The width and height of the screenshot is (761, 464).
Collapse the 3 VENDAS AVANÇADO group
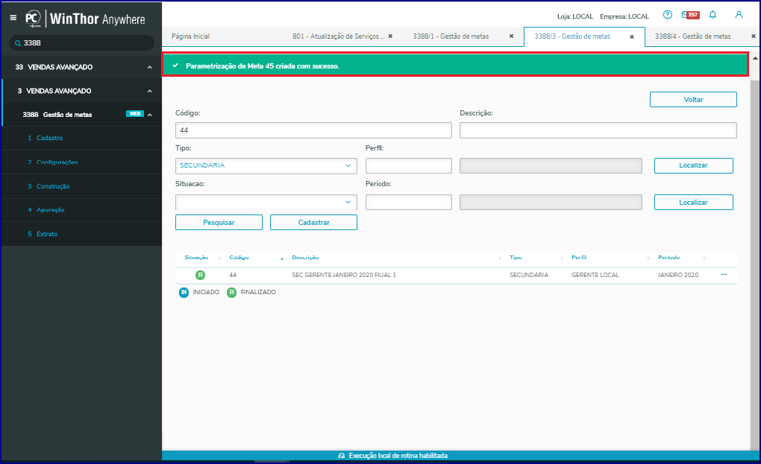pos(149,91)
